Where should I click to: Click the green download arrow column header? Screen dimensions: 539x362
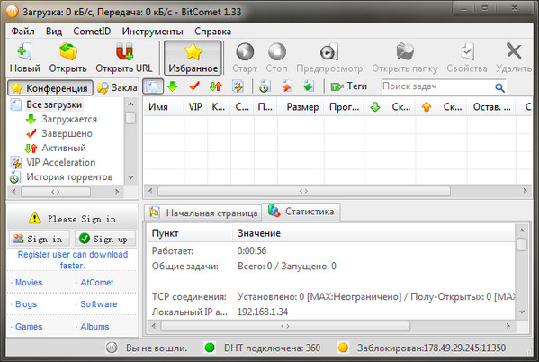point(375,107)
